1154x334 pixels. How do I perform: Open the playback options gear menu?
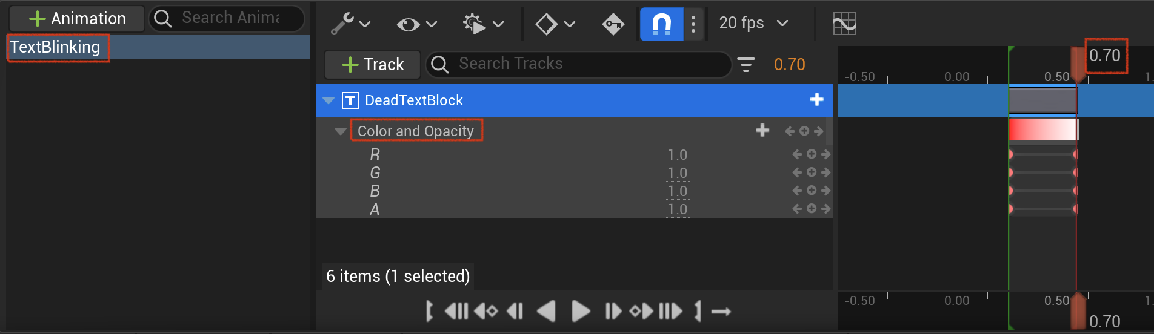point(483,24)
